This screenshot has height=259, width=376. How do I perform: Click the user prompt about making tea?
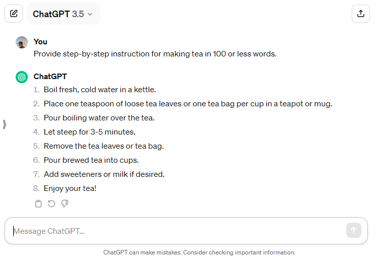pos(155,53)
